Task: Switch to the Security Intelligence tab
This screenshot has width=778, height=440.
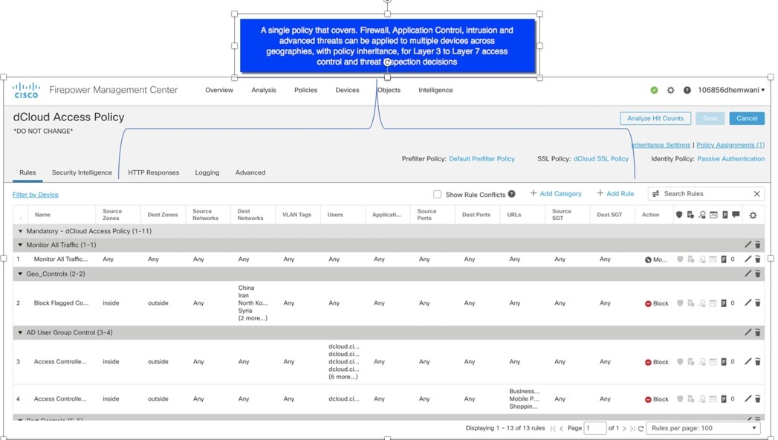Action: pyautogui.click(x=82, y=172)
